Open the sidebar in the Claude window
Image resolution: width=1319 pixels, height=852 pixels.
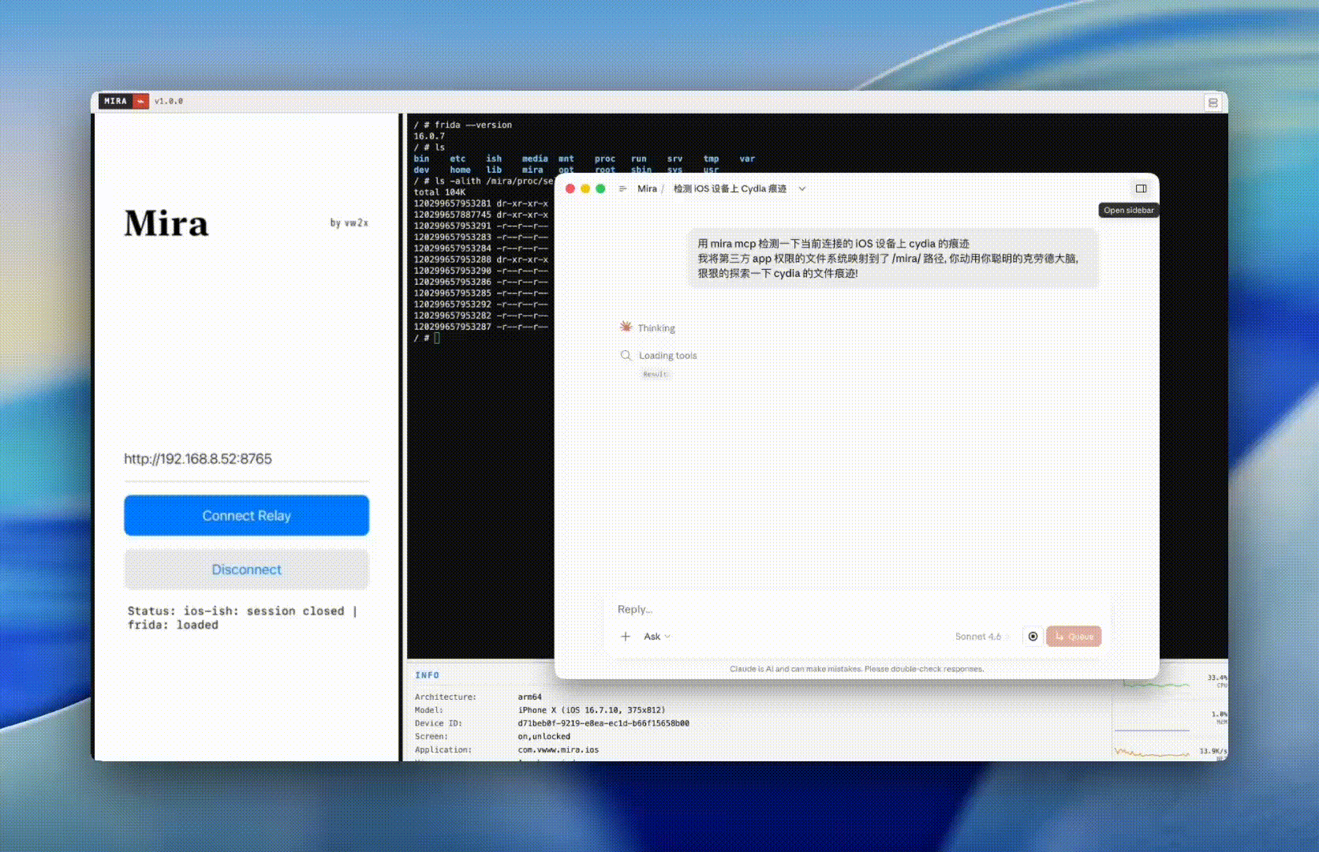1141,189
